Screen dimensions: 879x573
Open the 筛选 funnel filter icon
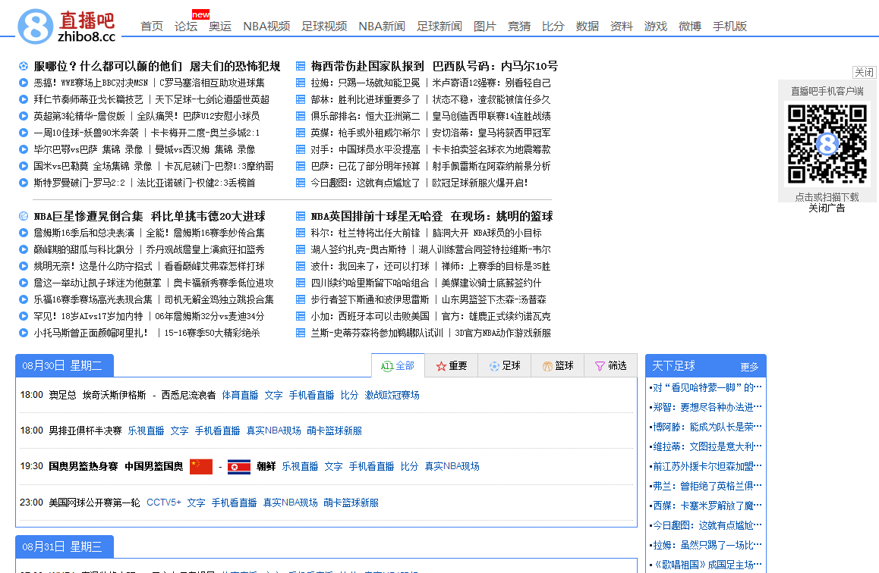pyautogui.click(x=601, y=365)
